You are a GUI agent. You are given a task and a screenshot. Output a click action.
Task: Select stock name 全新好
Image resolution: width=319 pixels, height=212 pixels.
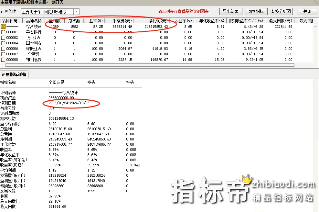[x=34, y=54]
